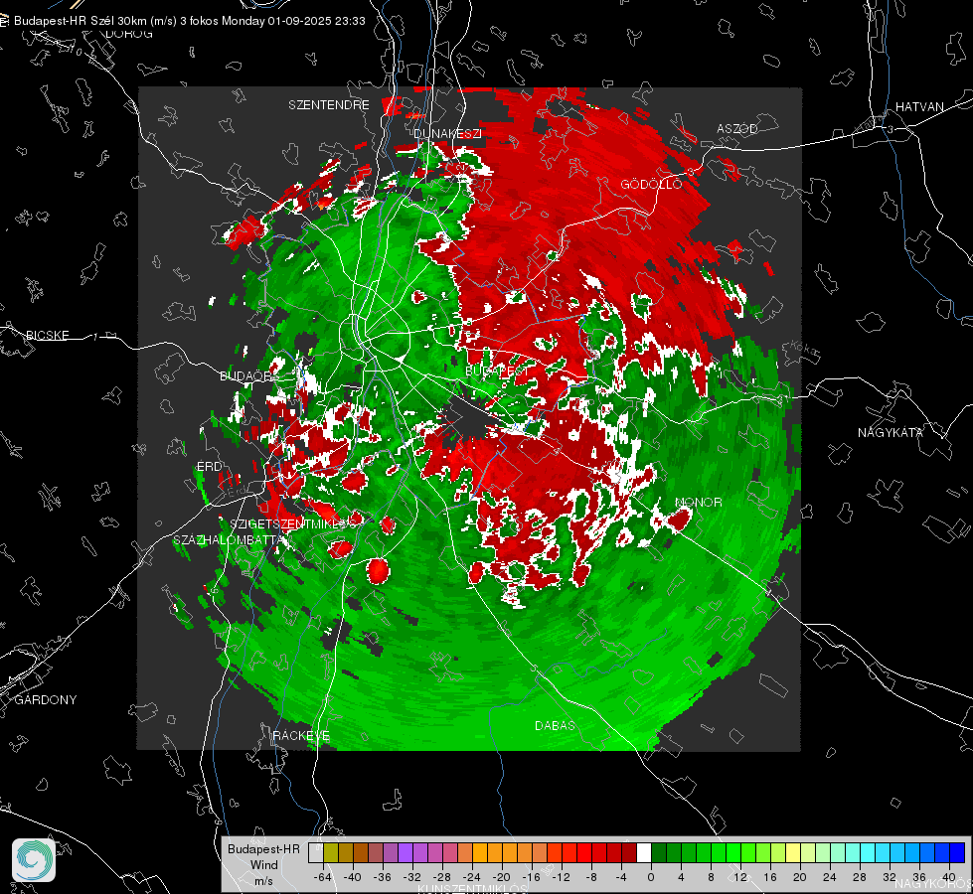Click the timestamp '01-09-2025 23:33' in the header

(316, 21)
